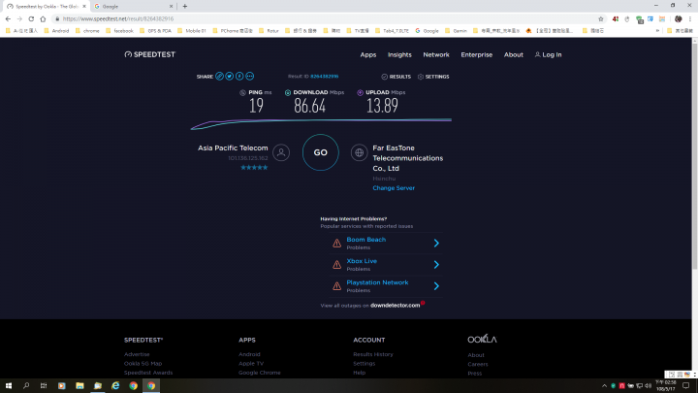Open the facebook bookmarks folder
Screen dimensions: 698x393
pyautogui.click(x=119, y=31)
